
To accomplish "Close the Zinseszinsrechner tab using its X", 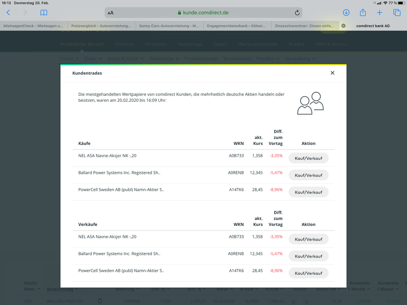I will (x=343, y=26).
